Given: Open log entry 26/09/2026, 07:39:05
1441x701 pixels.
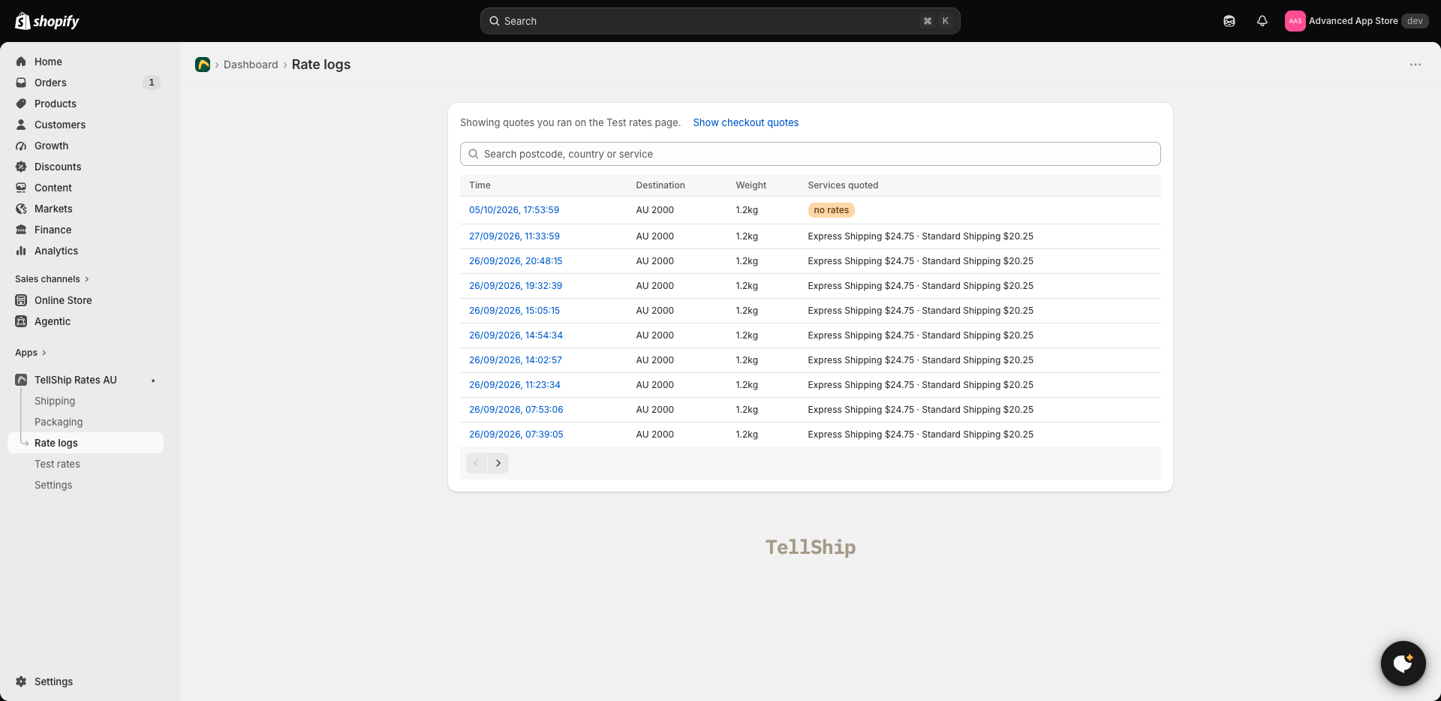Looking at the screenshot, I should (516, 435).
